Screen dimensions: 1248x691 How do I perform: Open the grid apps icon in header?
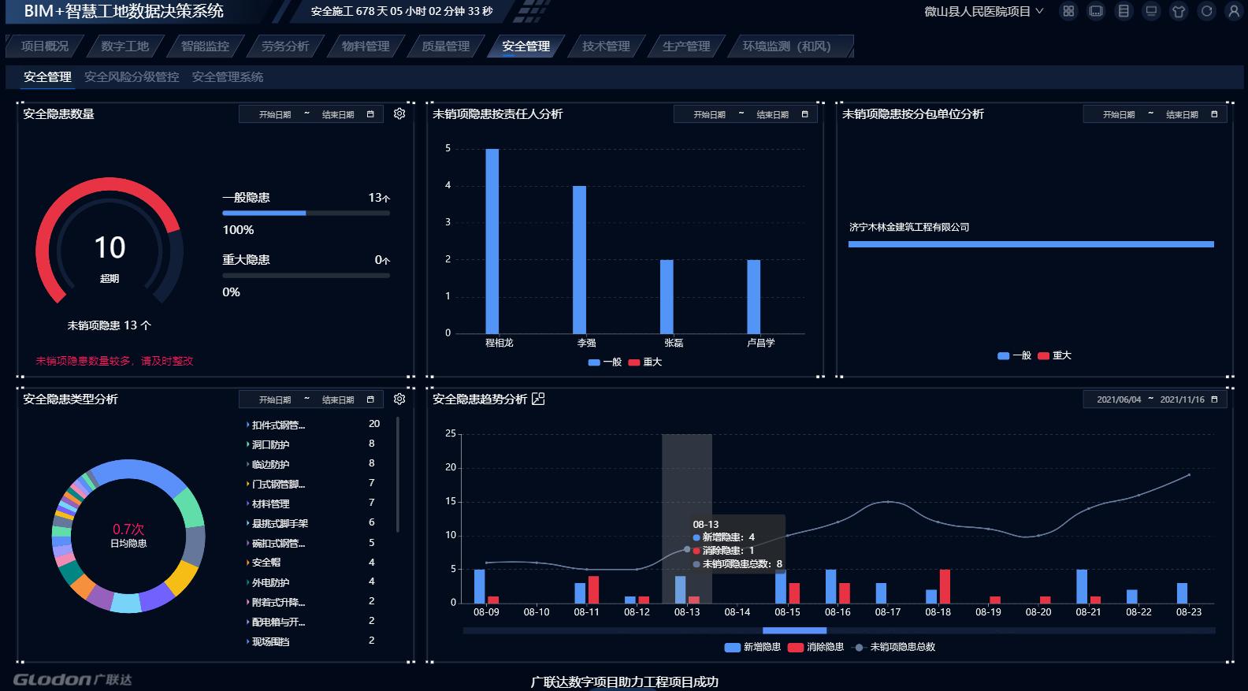1068,11
